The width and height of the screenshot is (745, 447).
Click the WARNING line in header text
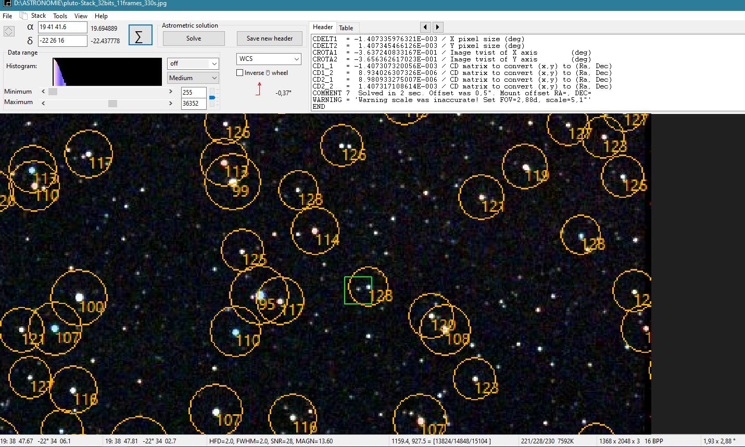point(452,100)
